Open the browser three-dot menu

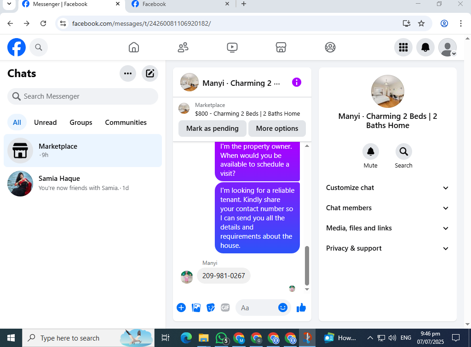tap(460, 23)
